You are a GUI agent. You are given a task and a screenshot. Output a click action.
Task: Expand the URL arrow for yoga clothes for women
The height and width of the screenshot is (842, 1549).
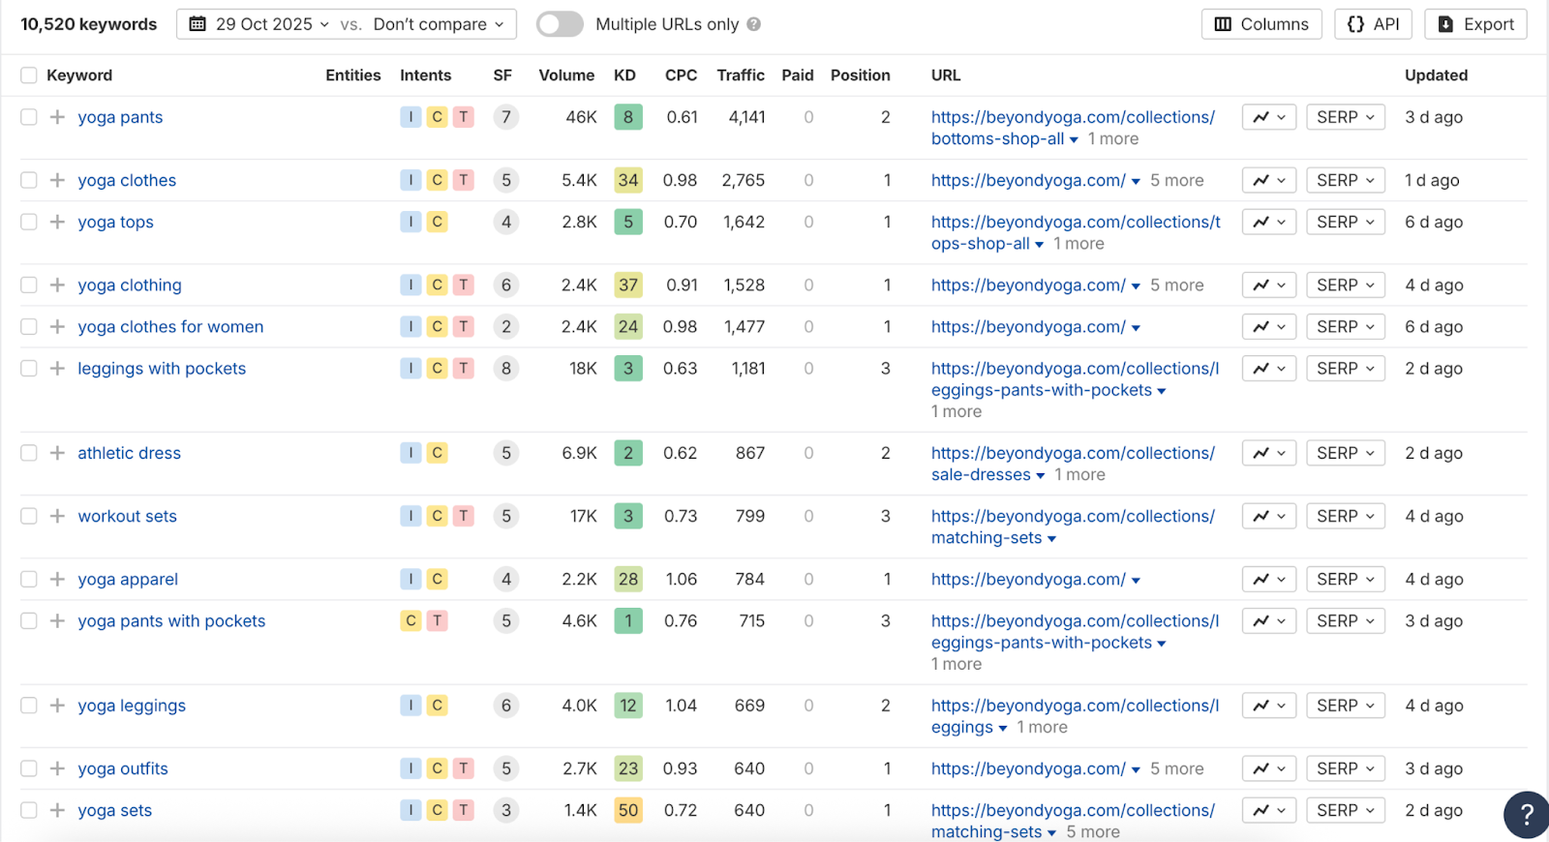pos(1136,328)
